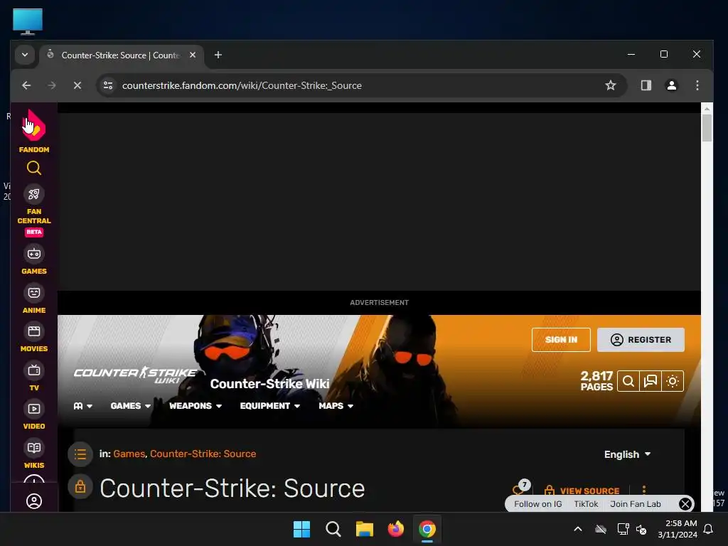Viewport: 728px width, 546px height.
Task: Open Windows taskbar search
Action: click(x=333, y=529)
